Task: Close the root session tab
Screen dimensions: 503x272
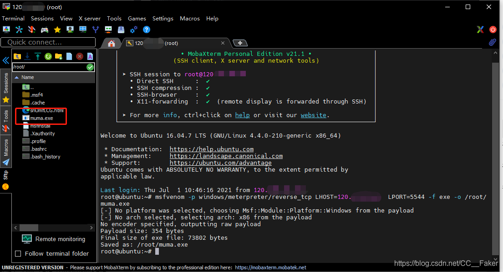Action: pyautogui.click(x=223, y=43)
